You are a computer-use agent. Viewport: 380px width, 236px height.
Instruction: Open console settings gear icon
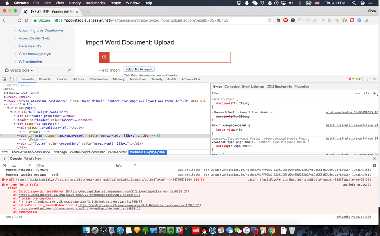tap(374, 166)
